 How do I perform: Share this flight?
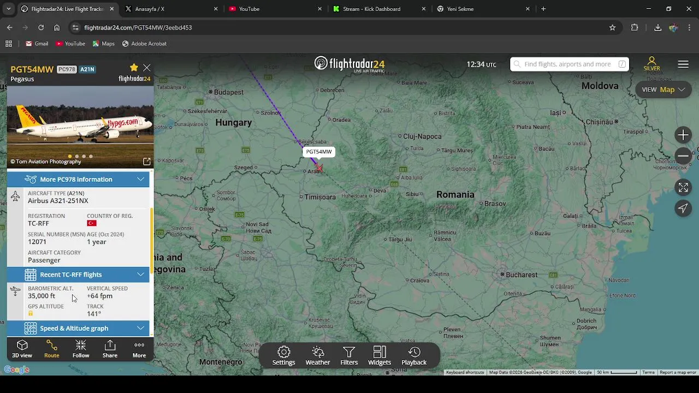(110, 349)
